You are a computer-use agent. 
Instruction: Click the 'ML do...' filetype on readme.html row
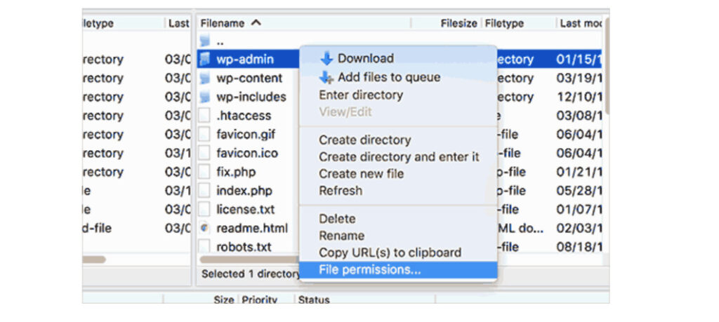(521, 227)
